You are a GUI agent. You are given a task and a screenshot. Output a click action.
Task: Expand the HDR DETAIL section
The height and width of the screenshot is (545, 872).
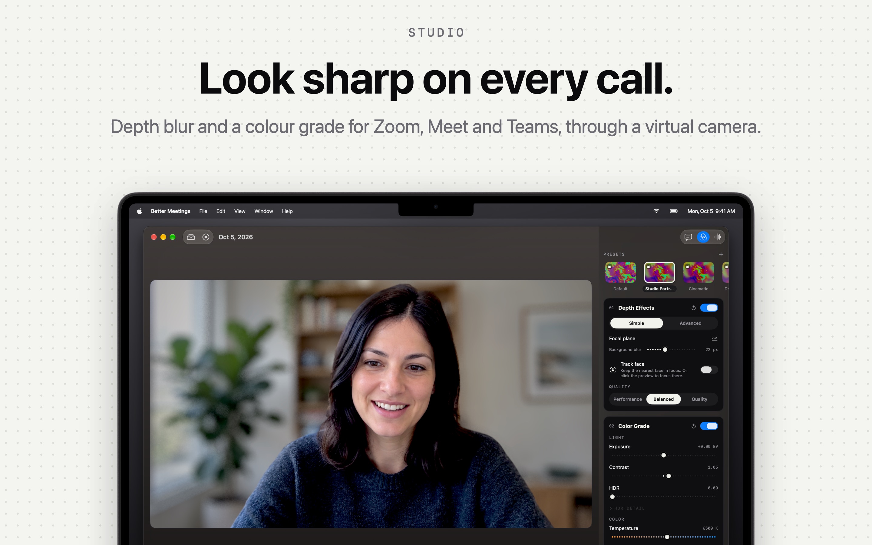pyautogui.click(x=627, y=508)
